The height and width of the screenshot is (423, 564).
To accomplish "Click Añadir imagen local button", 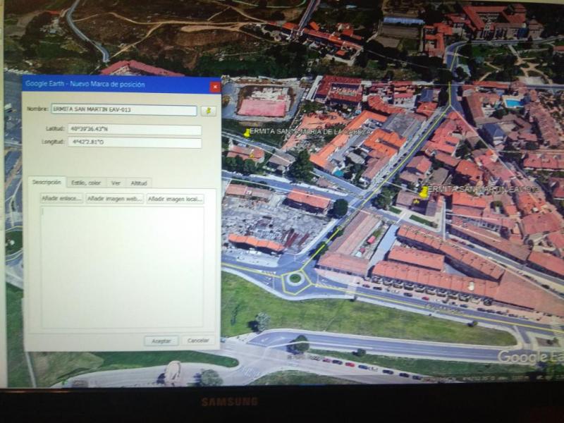I will point(175,199).
